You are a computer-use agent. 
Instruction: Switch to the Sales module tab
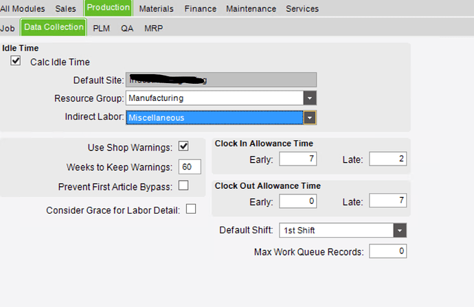pyautogui.click(x=65, y=9)
